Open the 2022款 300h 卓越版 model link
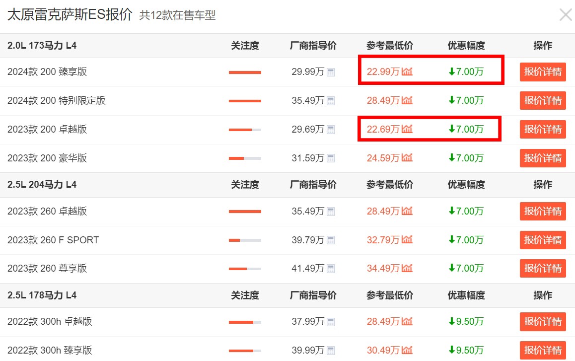The height and width of the screenshot is (361, 575). point(50,321)
